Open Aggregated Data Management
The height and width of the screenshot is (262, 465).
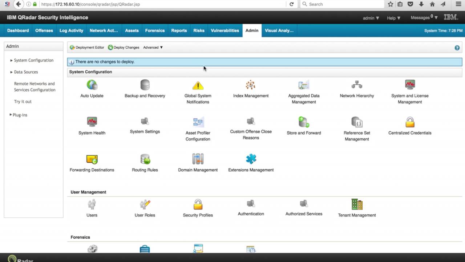tap(304, 92)
